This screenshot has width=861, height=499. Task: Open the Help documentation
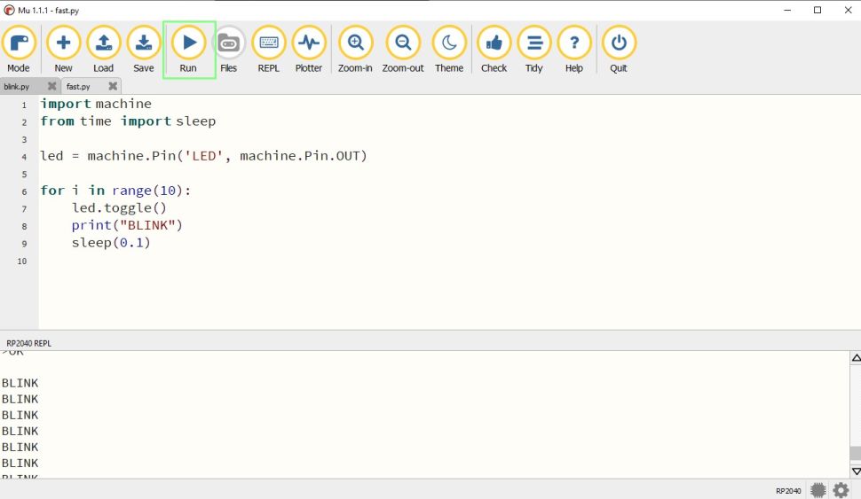coord(573,50)
